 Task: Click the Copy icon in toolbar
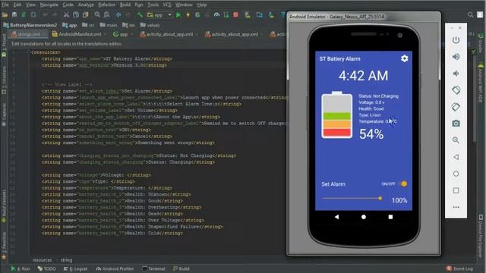76,14
